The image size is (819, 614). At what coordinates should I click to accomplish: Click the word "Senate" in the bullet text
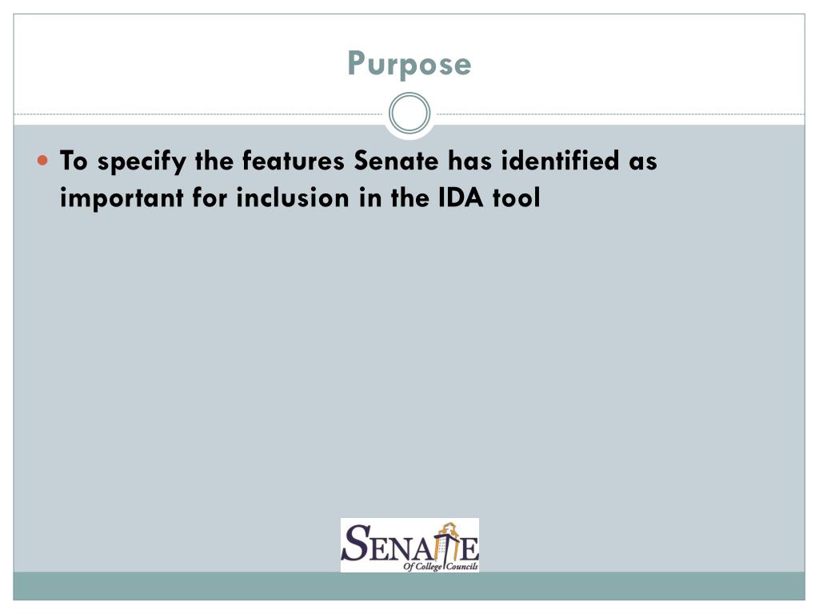pyautogui.click(x=396, y=160)
